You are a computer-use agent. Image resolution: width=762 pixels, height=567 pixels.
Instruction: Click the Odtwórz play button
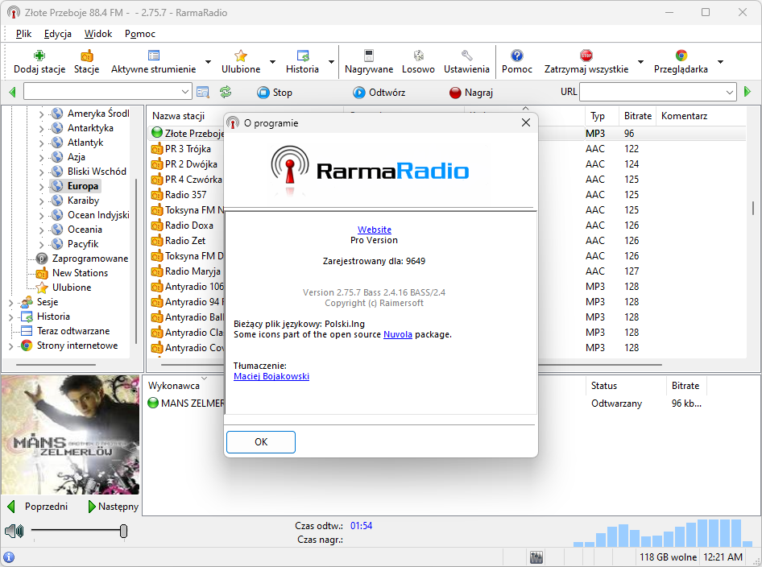(379, 93)
